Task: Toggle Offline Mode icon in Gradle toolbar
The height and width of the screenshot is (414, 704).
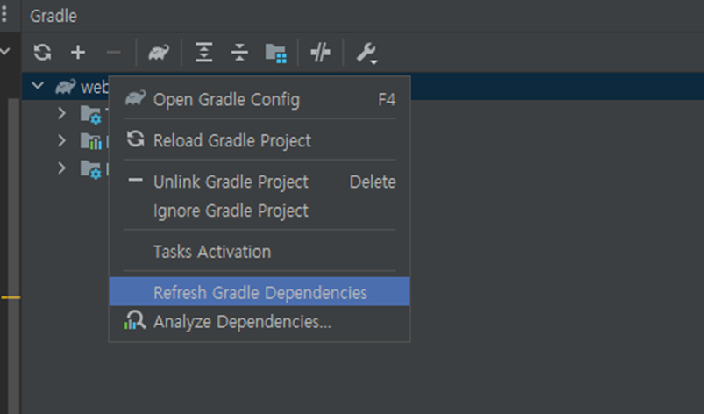Action: click(x=321, y=52)
